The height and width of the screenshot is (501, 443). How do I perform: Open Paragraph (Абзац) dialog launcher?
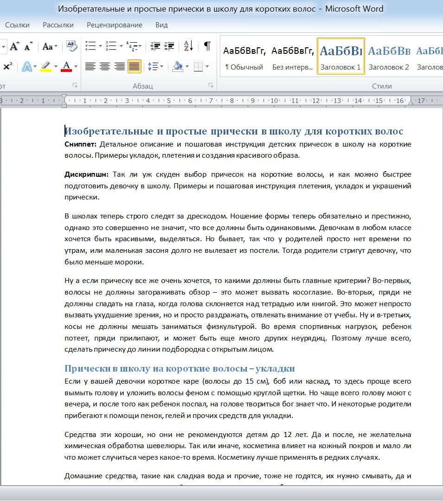point(211,85)
